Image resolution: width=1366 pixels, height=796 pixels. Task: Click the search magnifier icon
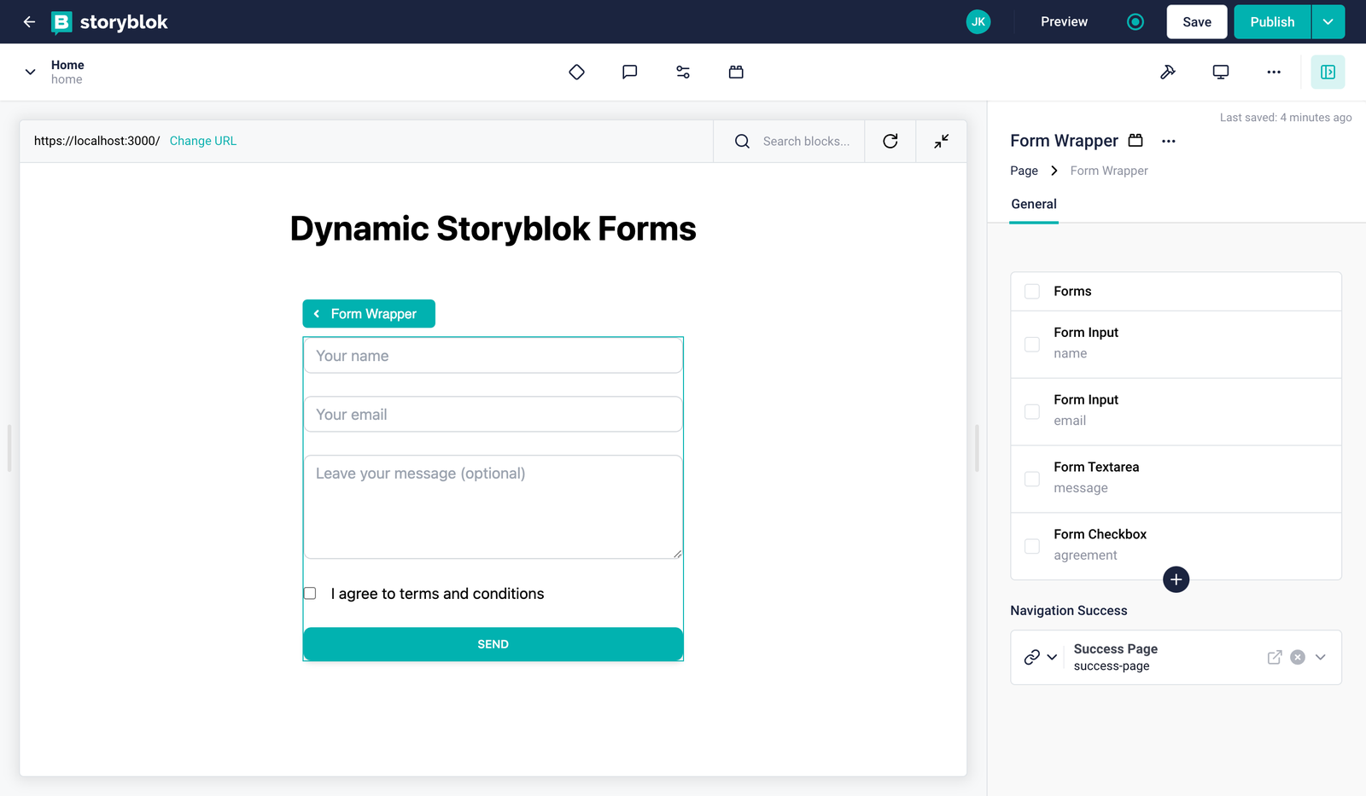tap(743, 141)
